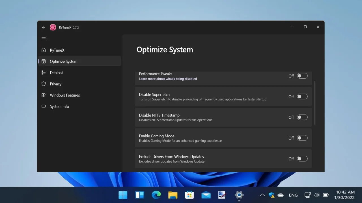Screen dimensions: 362x203
Task: Open Microsoft Store from taskbar
Action: pyautogui.click(x=189, y=195)
